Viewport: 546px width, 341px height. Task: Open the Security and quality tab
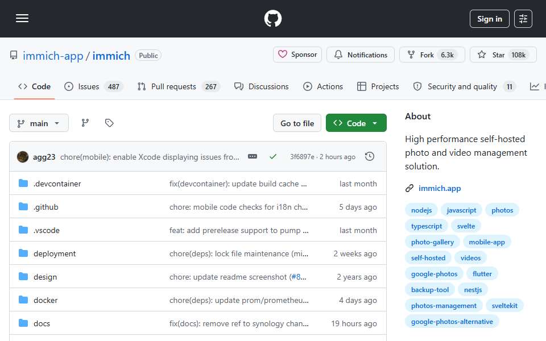pos(464,86)
